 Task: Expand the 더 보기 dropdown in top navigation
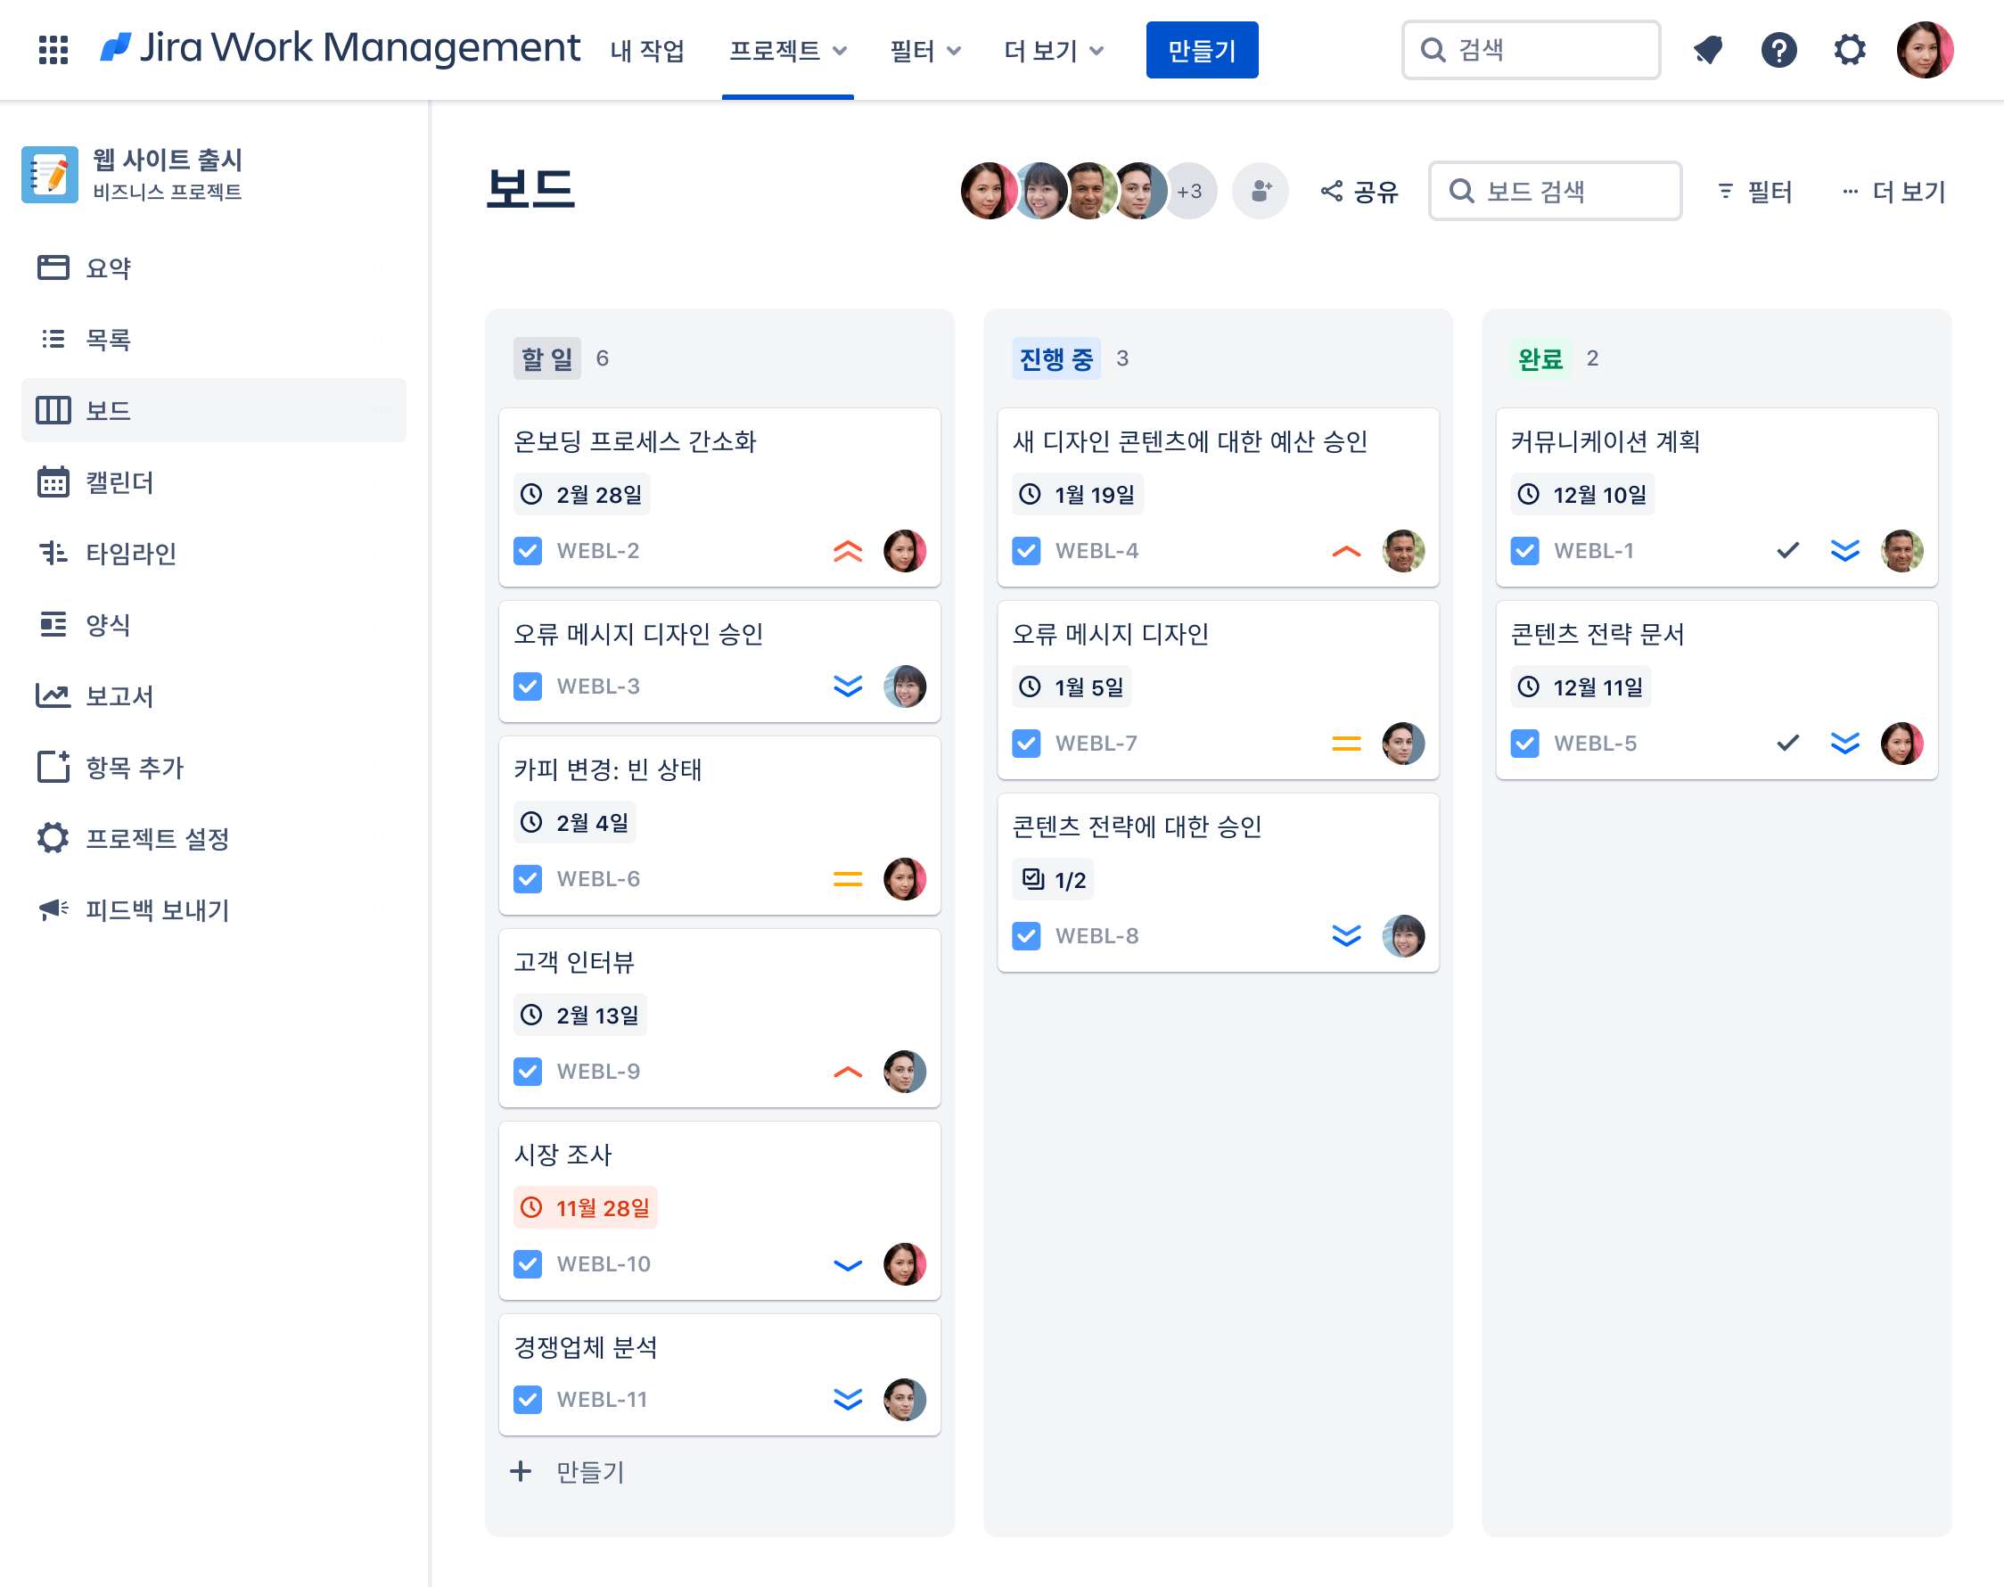pos(1054,50)
